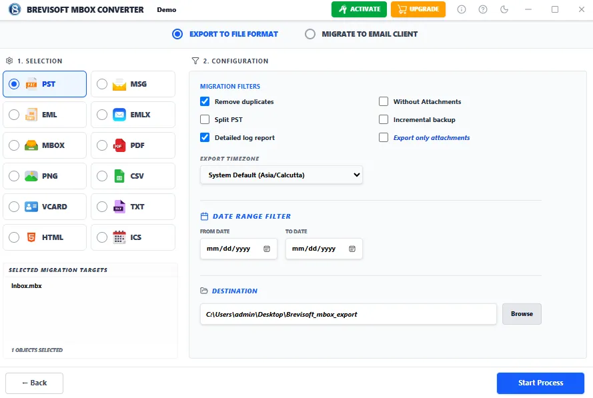Enable Export only attachments checkbox
The height and width of the screenshot is (398, 593).
[384, 137]
